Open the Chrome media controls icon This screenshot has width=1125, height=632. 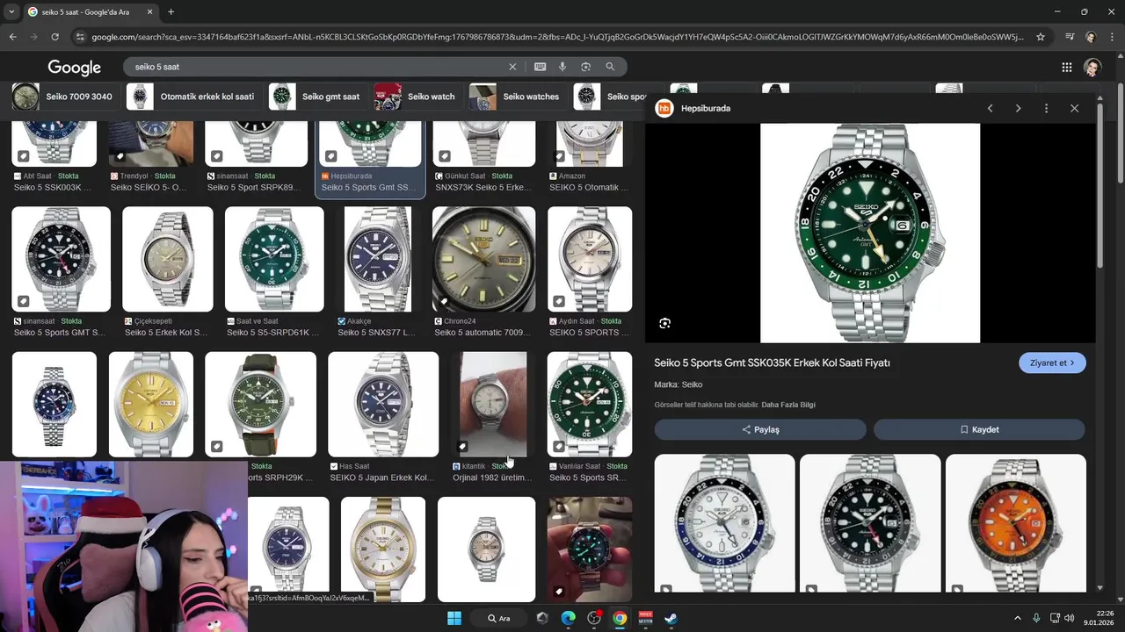1070,37
